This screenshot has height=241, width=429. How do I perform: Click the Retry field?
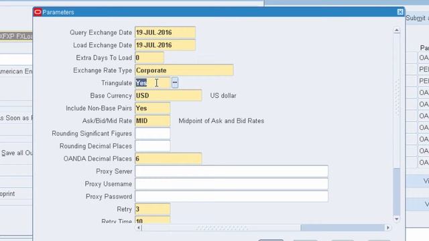(x=152, y=209)
